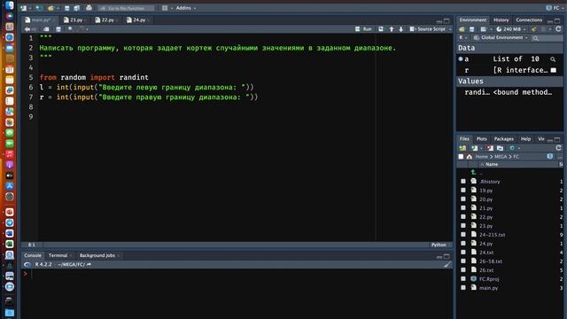Tick the checkbox for 24-215.txt
Screen dimensions: 567x319
[x=463, y=234]
